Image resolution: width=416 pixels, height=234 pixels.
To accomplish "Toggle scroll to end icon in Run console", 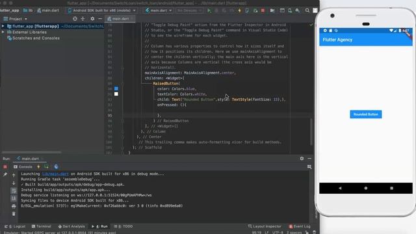I will coord(14,198).
